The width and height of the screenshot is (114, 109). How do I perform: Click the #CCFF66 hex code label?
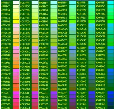coord(25,14)
